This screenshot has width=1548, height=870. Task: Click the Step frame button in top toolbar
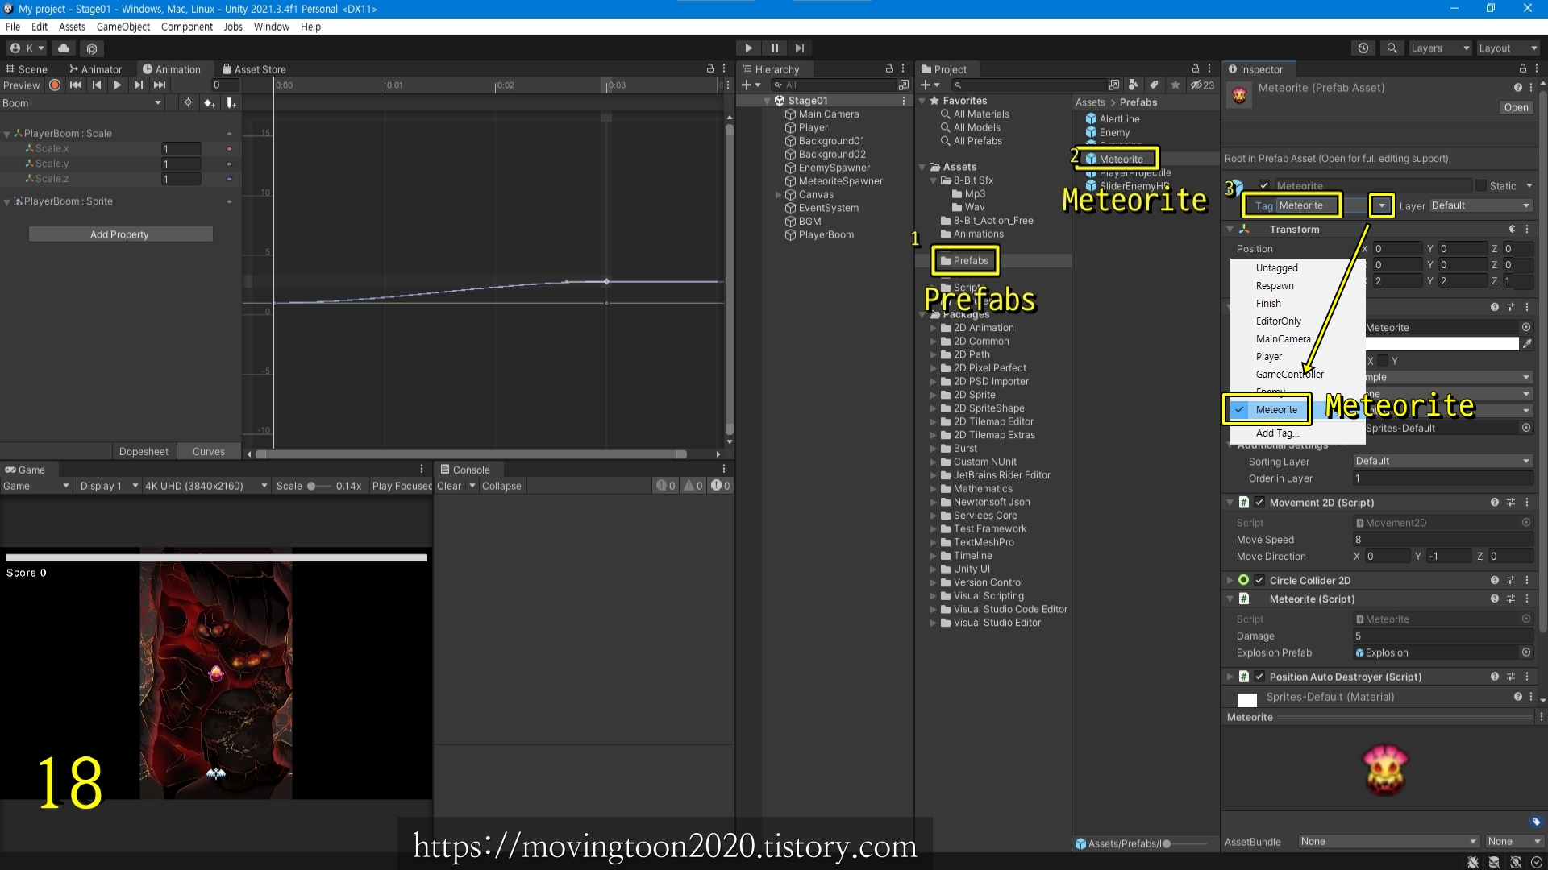coord(799,48)
